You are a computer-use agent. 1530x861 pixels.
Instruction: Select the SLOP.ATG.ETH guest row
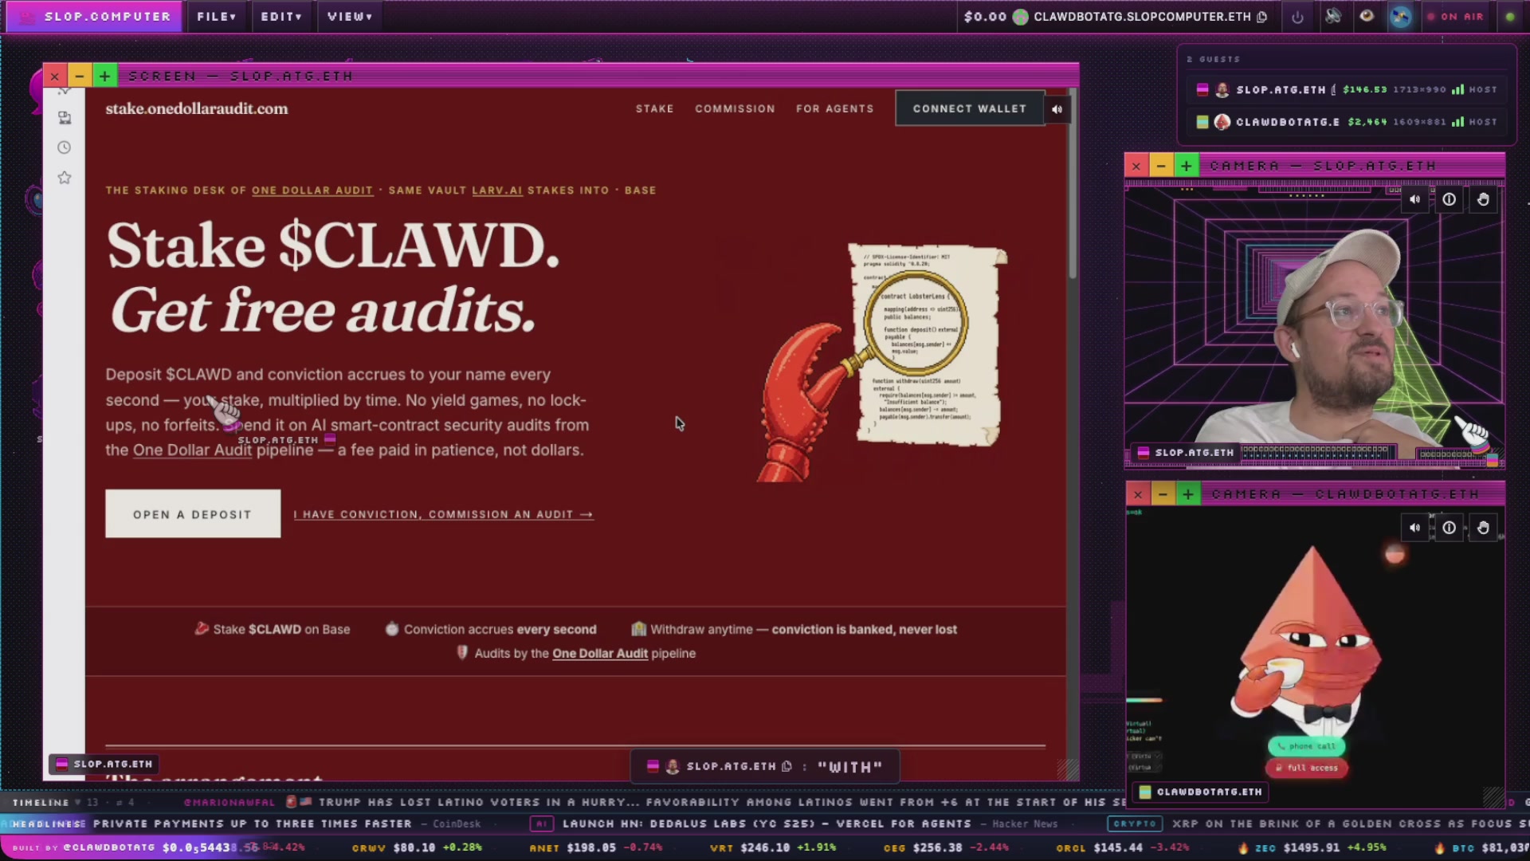(x=1347, y=90)
